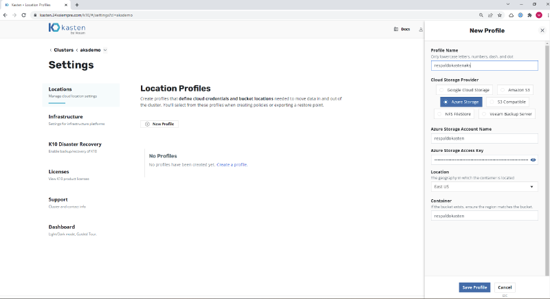Open K10 Disaster Recovery section

point(75,147)
